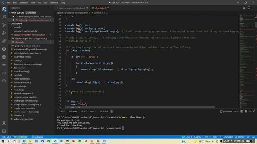Select the TERMINAL panel tab

point(73,112)
